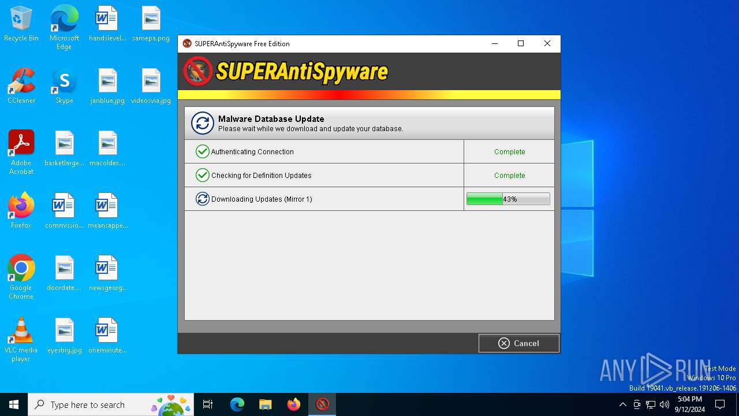The width and height of the screenshot is (739, 416).
Task: Show hidden system tray icons
Action: (622, 404)
